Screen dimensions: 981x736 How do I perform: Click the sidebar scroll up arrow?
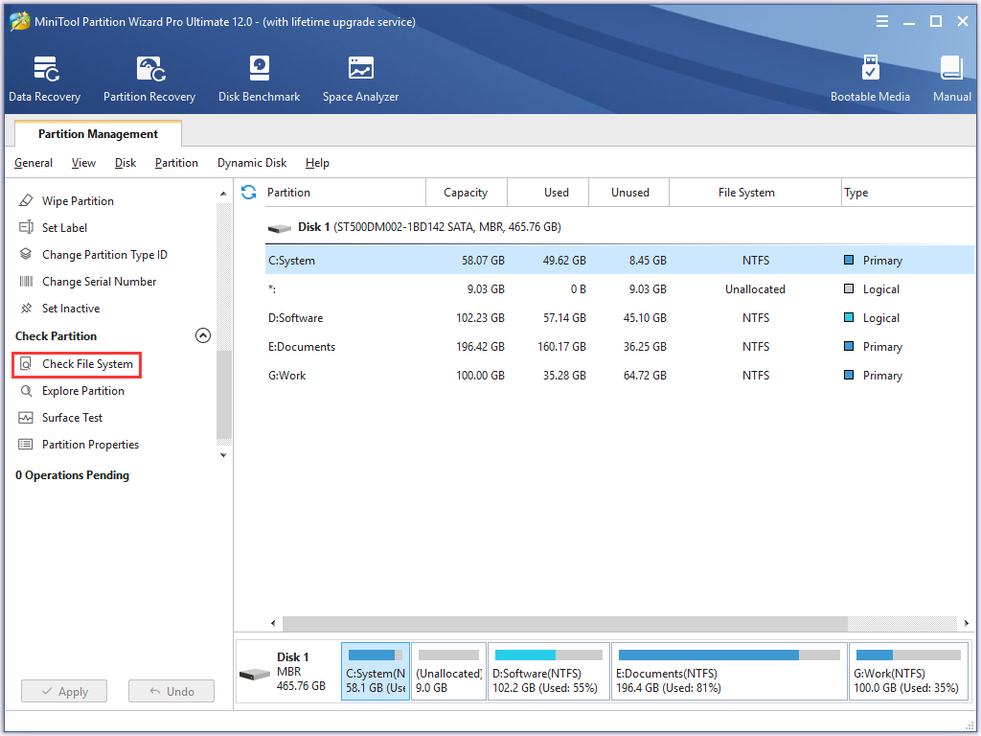pos(223,195)
